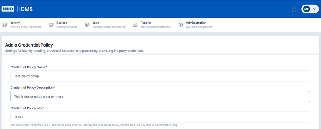This screenshot has height=129, width=321.
Task: Open the Jobs menu
Action: click(x=105, y=25)
